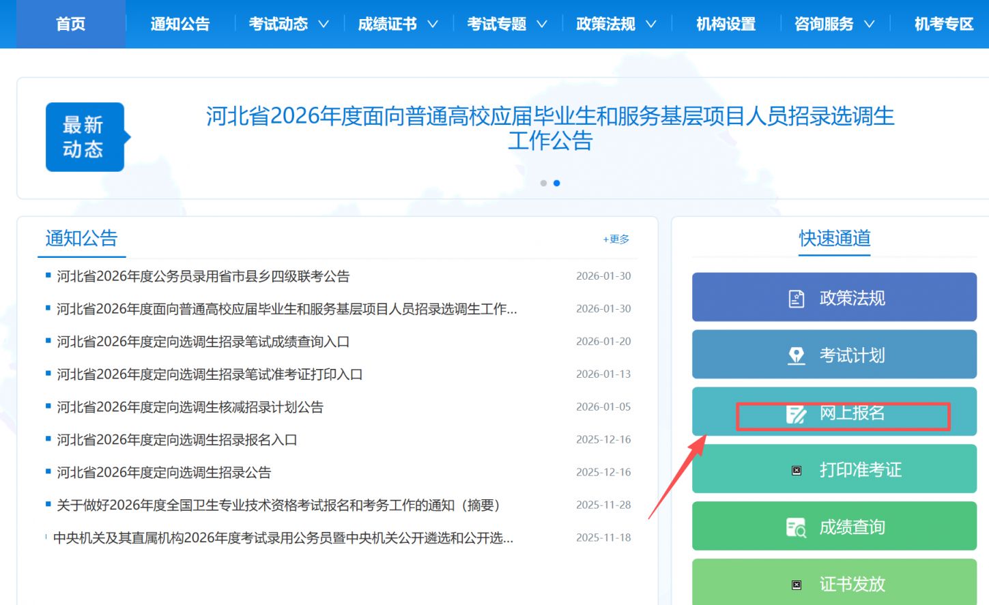This screenshot has width=989, height=605.
Task: Select the second carousel dot indicator
Action: click(x=557, y=183)
